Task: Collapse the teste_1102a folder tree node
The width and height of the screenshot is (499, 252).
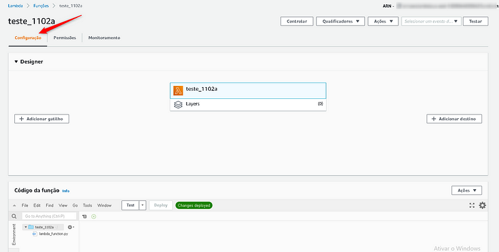Action: 26,227
